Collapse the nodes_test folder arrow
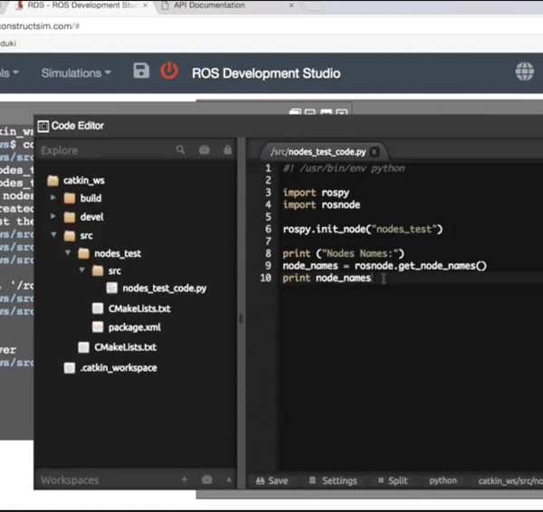This screenshot has width=543, height=512. coord(68,252)
